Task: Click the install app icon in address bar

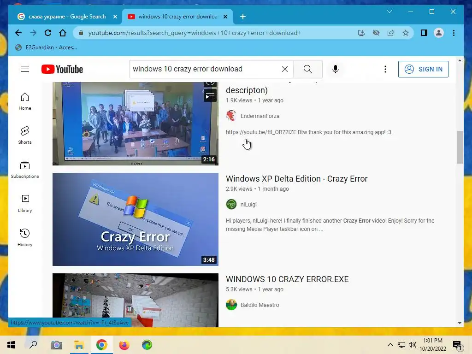Action: pyautogui.click(x=361, y=33)
